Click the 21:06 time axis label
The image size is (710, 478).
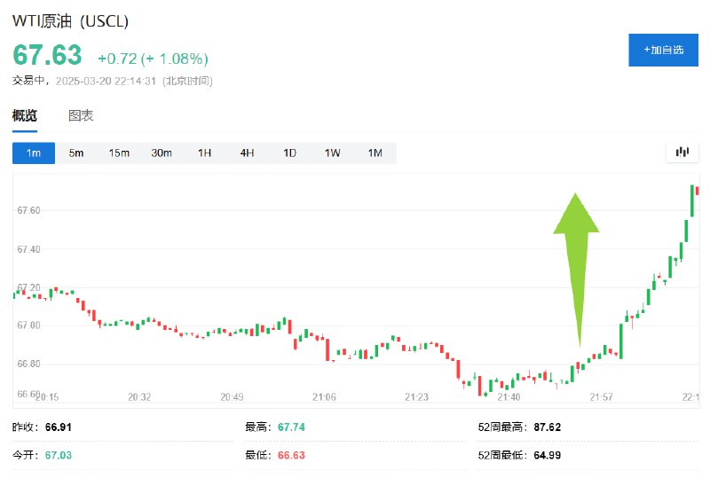pyautogui.click(x=324, y=397)
